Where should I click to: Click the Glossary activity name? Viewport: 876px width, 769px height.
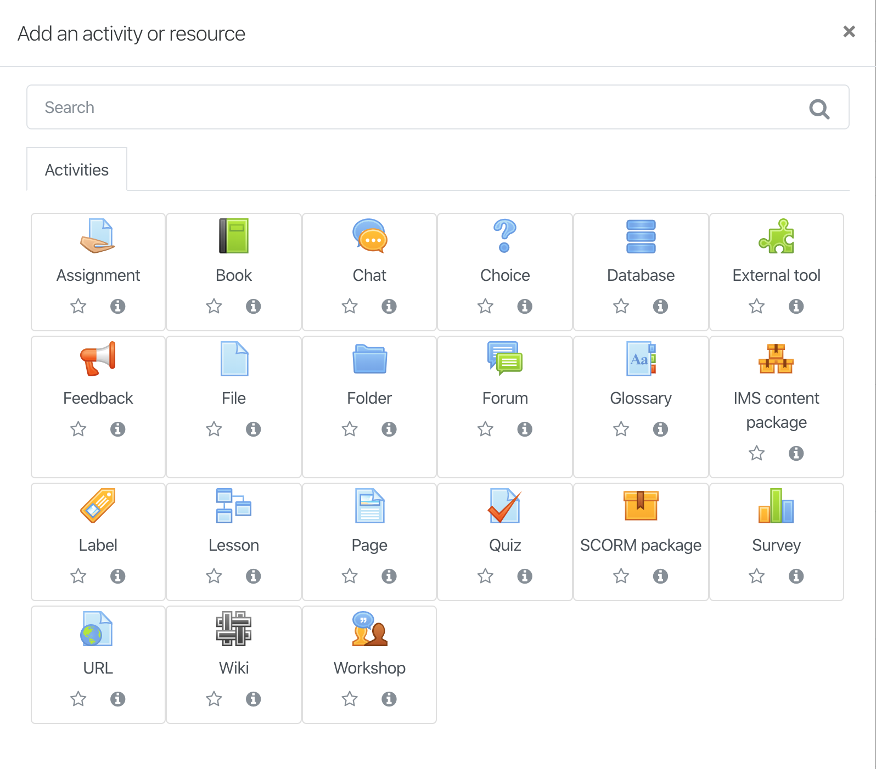click(x=641, y=398)
